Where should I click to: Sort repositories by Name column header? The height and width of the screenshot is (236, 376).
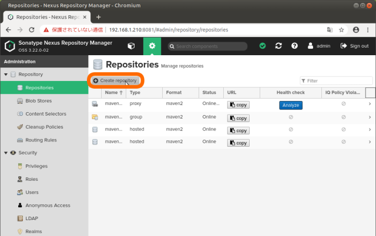point(113,93)
